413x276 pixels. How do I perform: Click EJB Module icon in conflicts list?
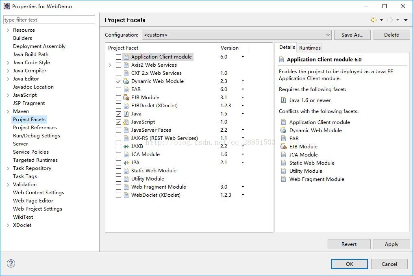[x=283, y=146]
